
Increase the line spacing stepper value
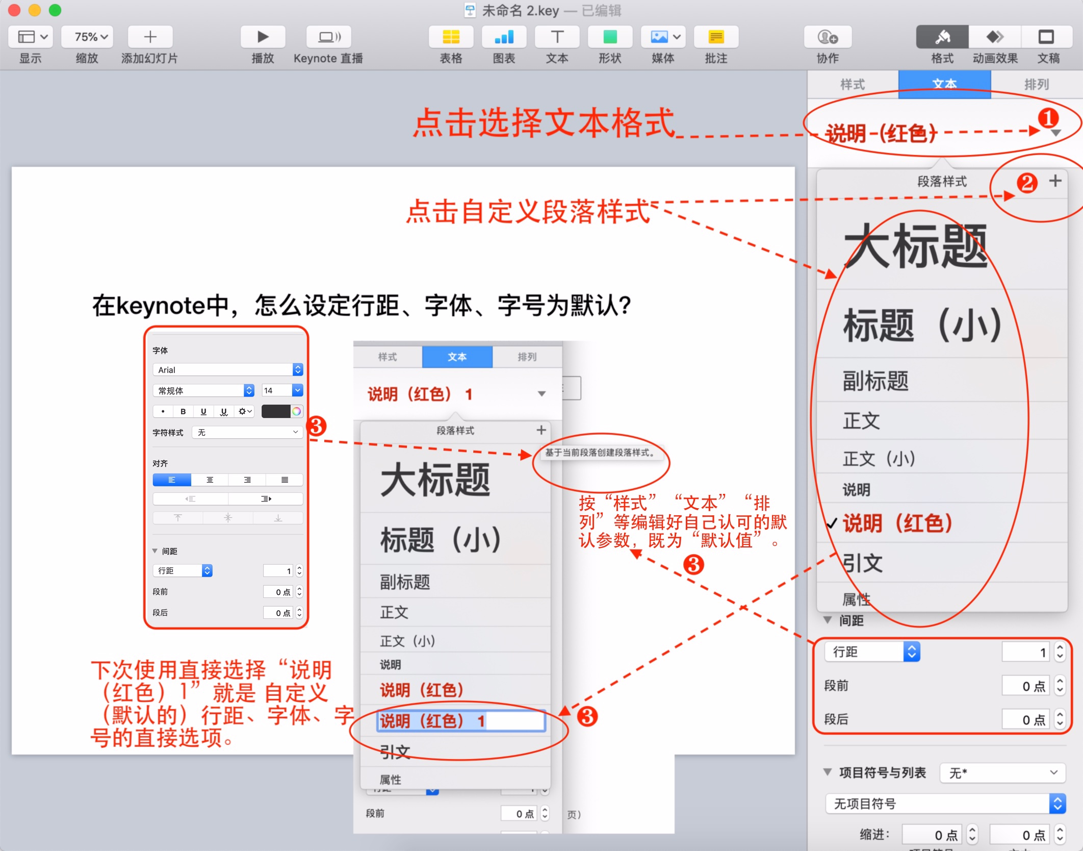pos(1060,647)
